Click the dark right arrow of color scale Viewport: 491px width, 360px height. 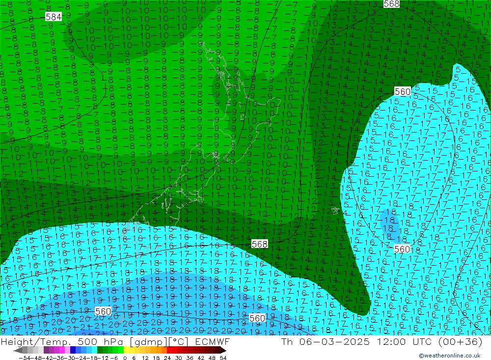[223, 350]
